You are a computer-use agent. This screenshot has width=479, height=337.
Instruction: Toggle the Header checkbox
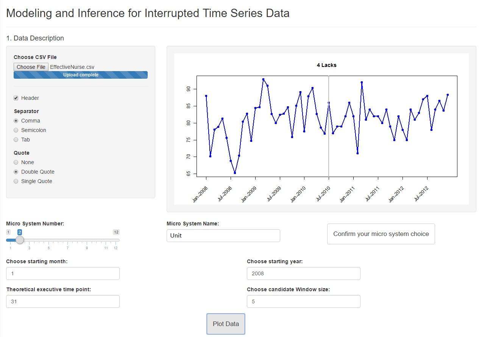coord(16,98)
